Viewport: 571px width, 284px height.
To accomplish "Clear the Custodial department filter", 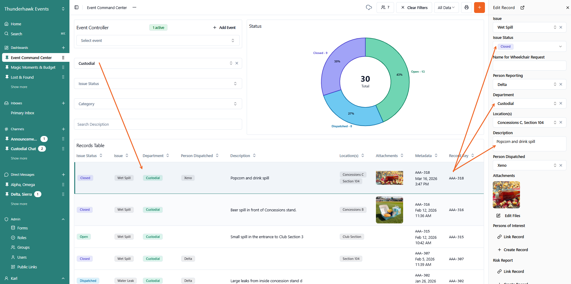I will (x=237, y=63).
